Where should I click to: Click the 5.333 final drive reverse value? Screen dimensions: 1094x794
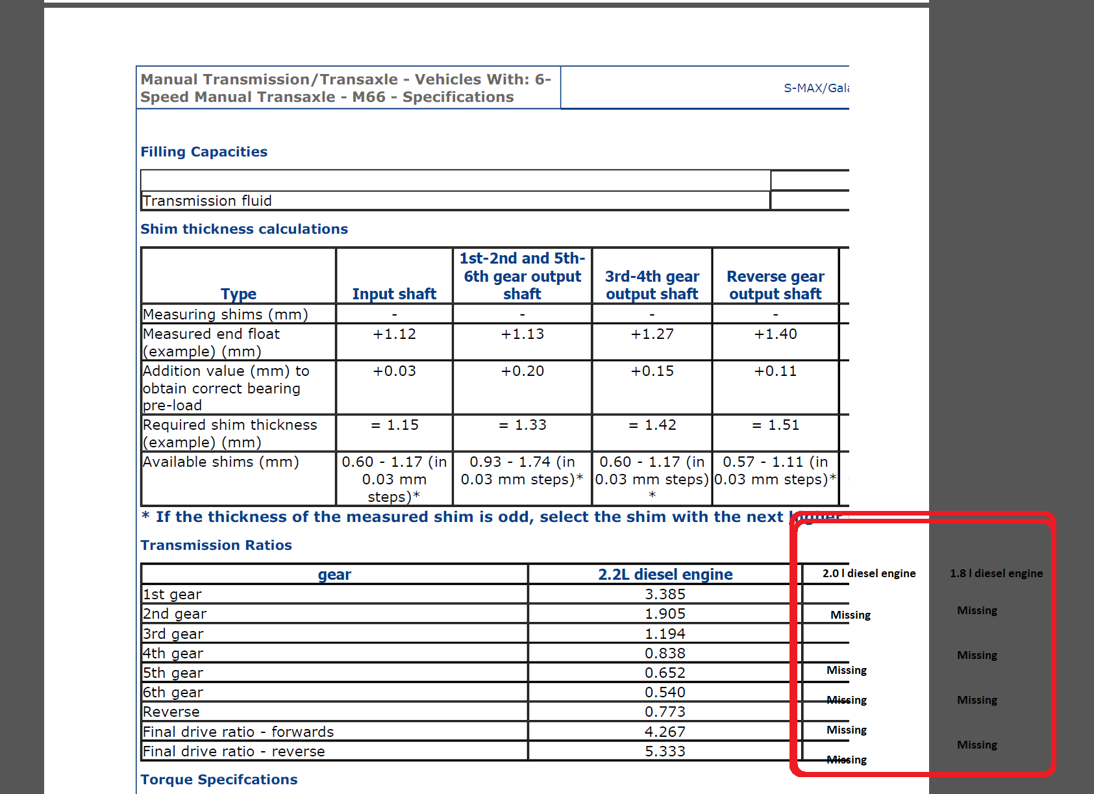point(665,752)
